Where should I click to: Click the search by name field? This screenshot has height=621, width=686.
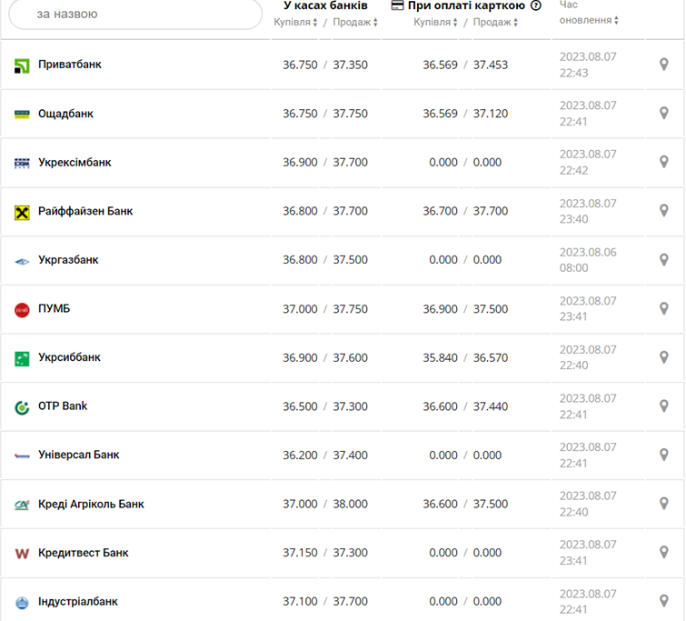point(136,14)
